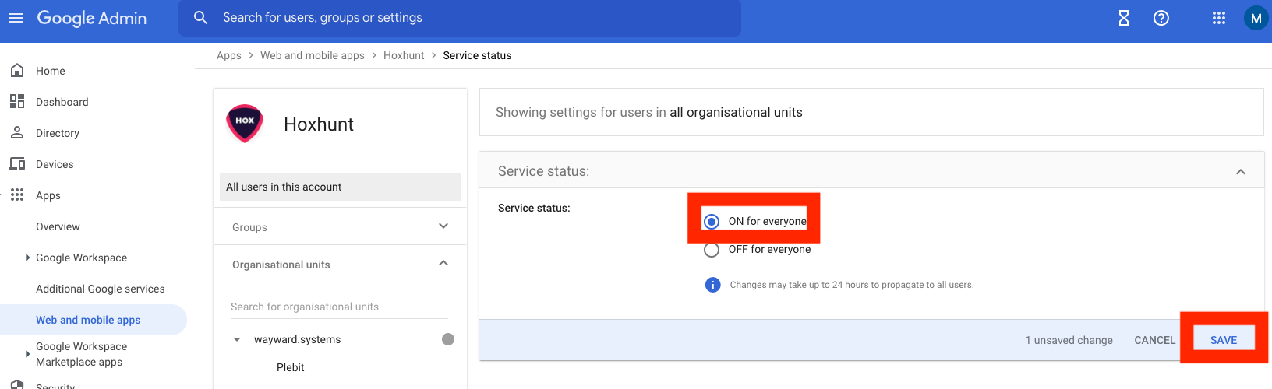This screenshot has width=1272, height=389.
Task: Click Service status breadcrumb text
Action: [x=477, y=55]
